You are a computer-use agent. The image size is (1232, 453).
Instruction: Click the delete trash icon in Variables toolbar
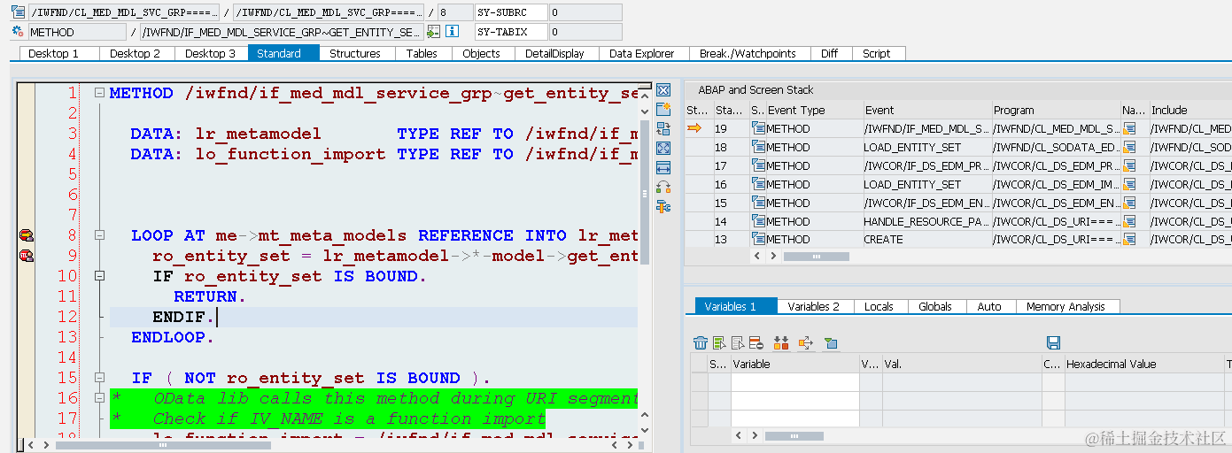pyautogui.click(x=701, y=343)
